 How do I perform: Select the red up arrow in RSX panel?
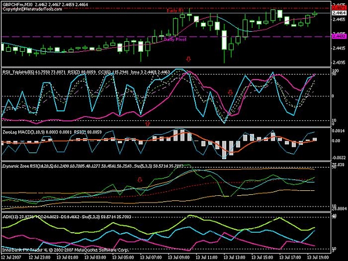pos(148,124)
